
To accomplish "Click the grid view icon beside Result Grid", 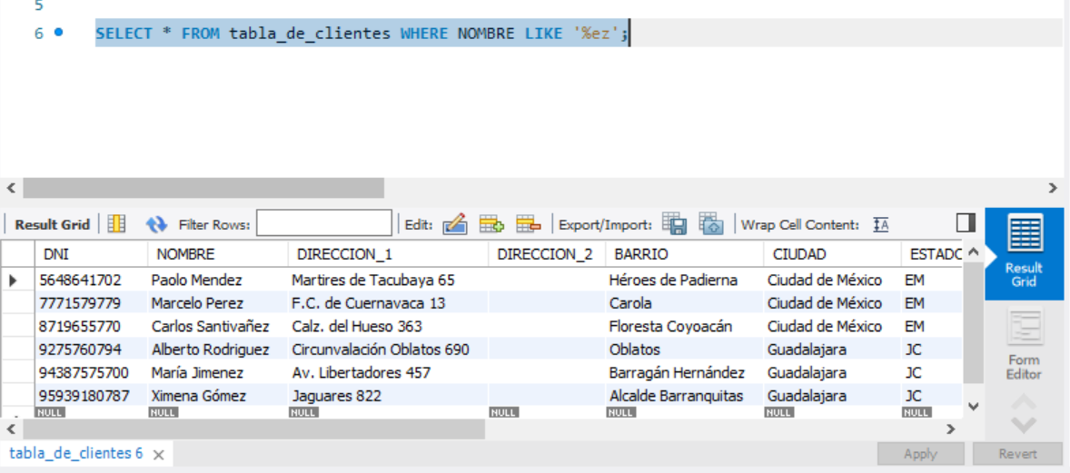I will click(x=116, y=224).
